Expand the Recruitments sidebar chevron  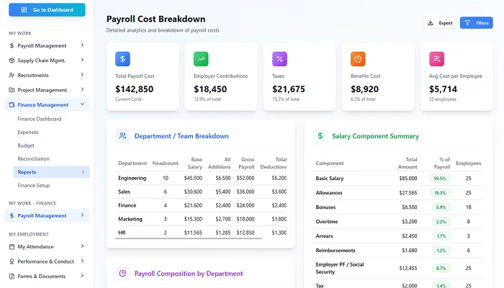coord(82,75)
